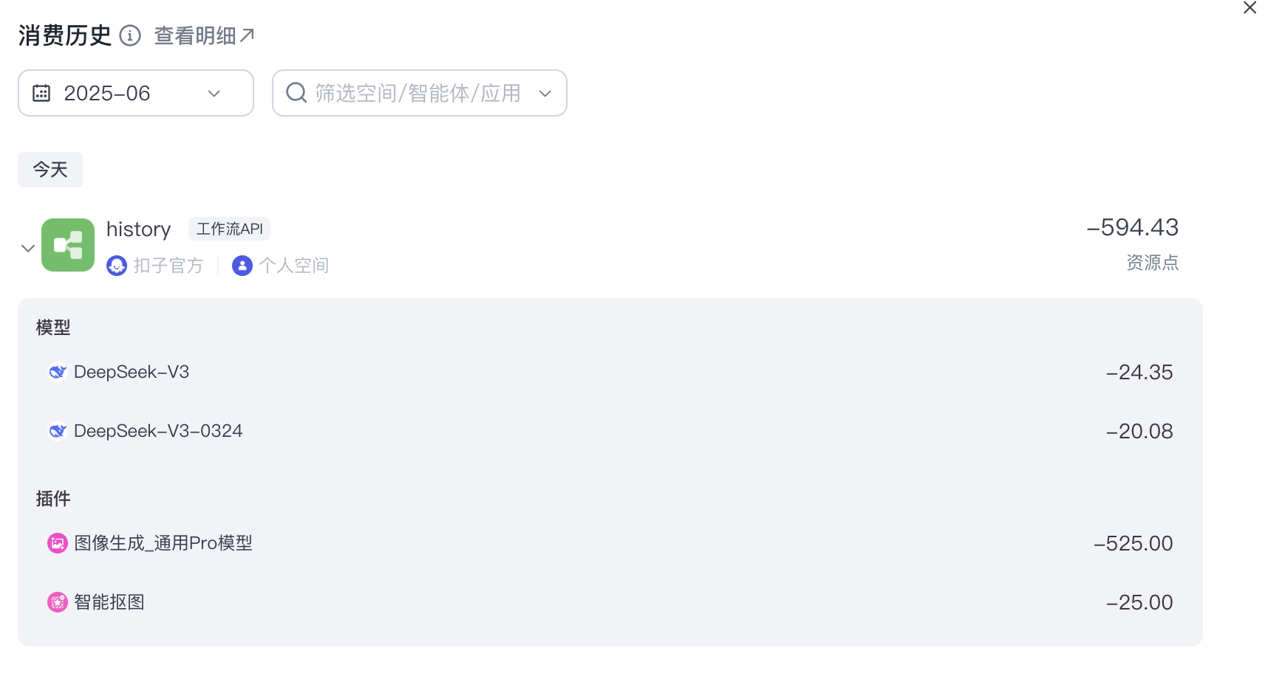Click the history workflow name
The image size is (1268, 673).
tap(138, 229)
